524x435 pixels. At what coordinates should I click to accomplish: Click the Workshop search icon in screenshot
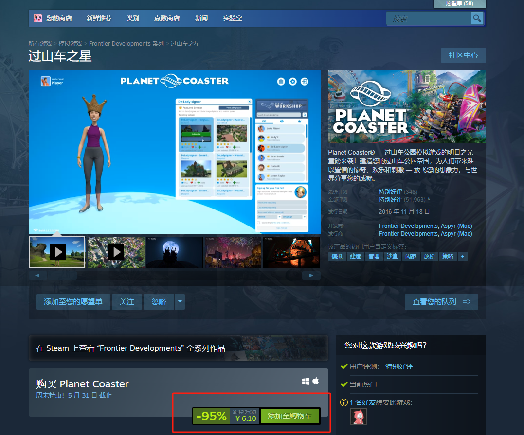305,115
